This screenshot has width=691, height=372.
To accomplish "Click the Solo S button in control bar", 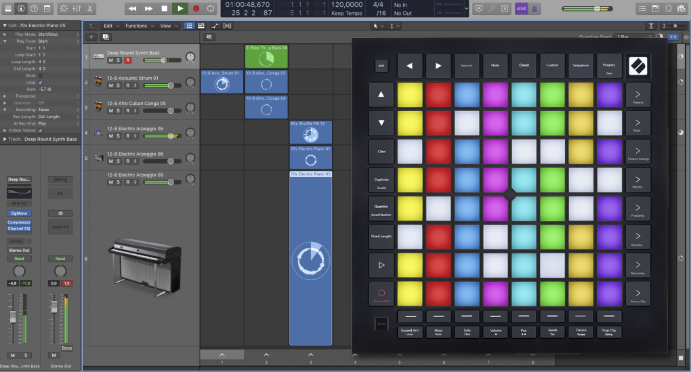I will coord(505,8).
